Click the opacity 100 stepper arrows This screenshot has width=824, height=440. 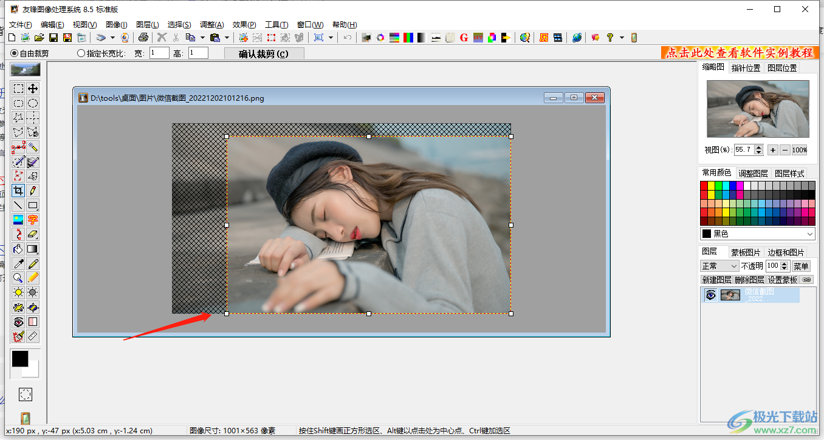point(785,266)
